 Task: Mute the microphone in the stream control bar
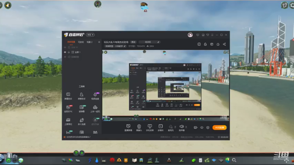click(x=170, y=127)
